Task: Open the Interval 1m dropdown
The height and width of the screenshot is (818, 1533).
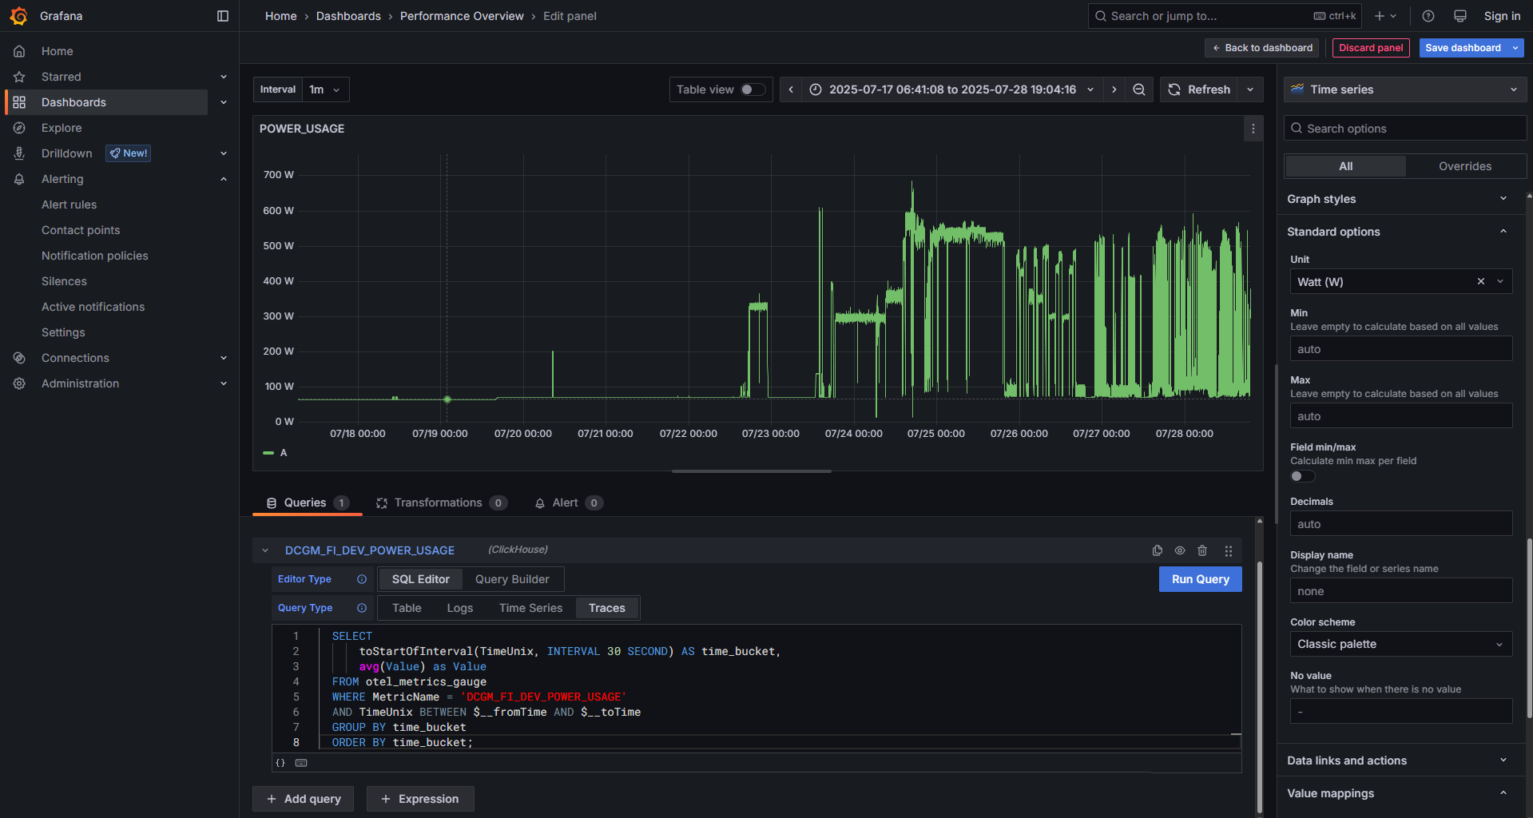Action: click(325, 89)
